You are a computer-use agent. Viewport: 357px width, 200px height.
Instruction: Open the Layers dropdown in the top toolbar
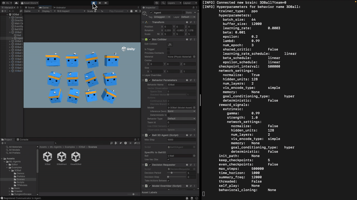(174, 3)
